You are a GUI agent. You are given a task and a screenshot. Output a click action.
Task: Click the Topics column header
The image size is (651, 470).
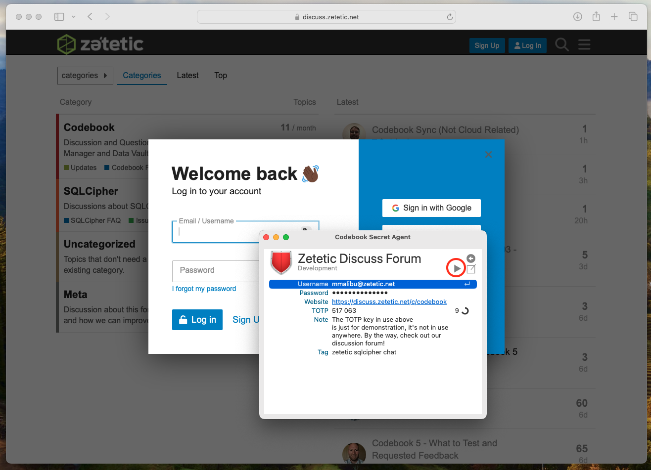coord(305,102)
